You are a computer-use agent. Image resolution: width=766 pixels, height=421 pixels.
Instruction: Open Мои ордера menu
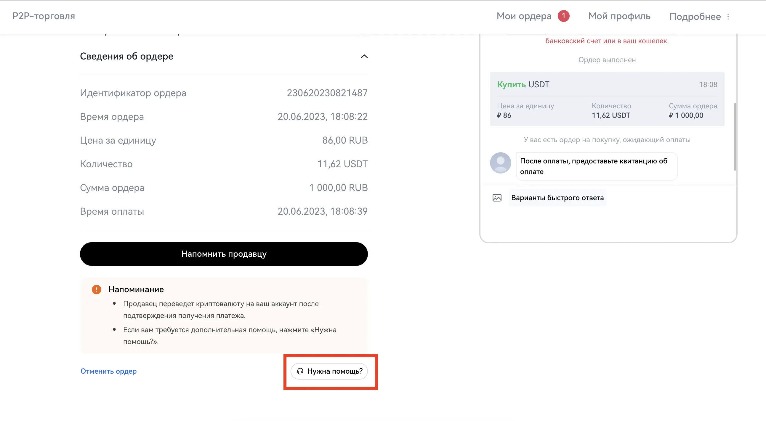[x=524, y=16]
